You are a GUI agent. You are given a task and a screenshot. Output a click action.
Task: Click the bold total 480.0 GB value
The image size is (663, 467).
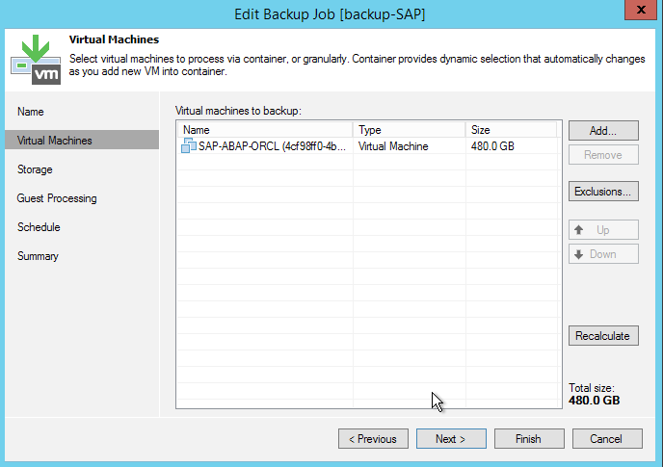(594, 401)
